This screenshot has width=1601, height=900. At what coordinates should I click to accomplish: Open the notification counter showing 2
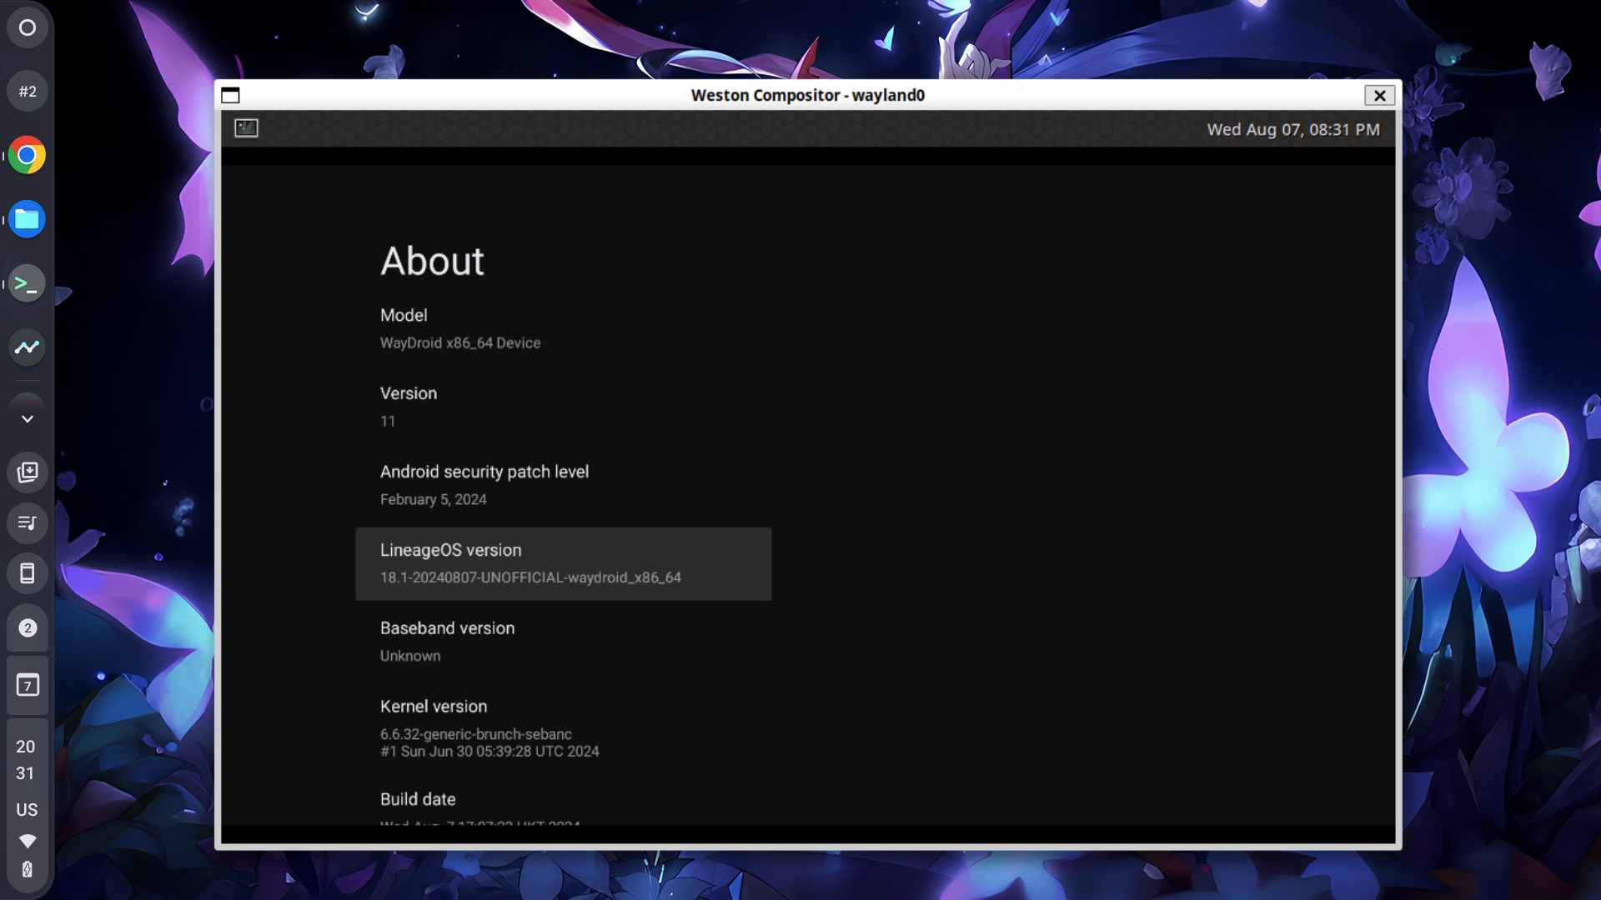(x=28, y=628)
